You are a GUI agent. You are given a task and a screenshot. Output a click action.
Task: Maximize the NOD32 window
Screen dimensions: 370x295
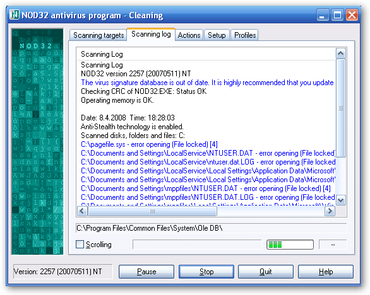pyautogui.click(x=337, y=15)
